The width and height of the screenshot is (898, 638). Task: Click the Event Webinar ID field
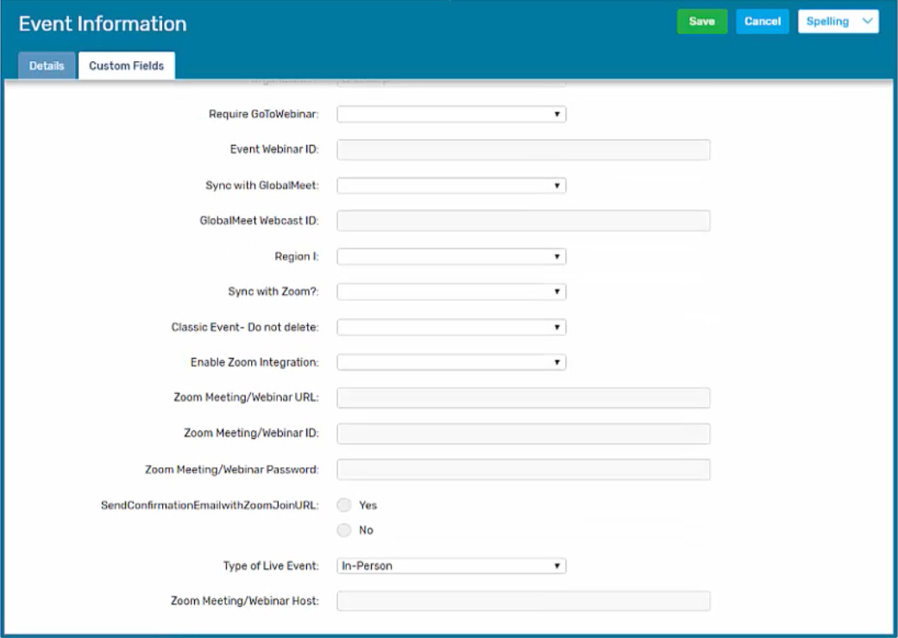(523, 150)
